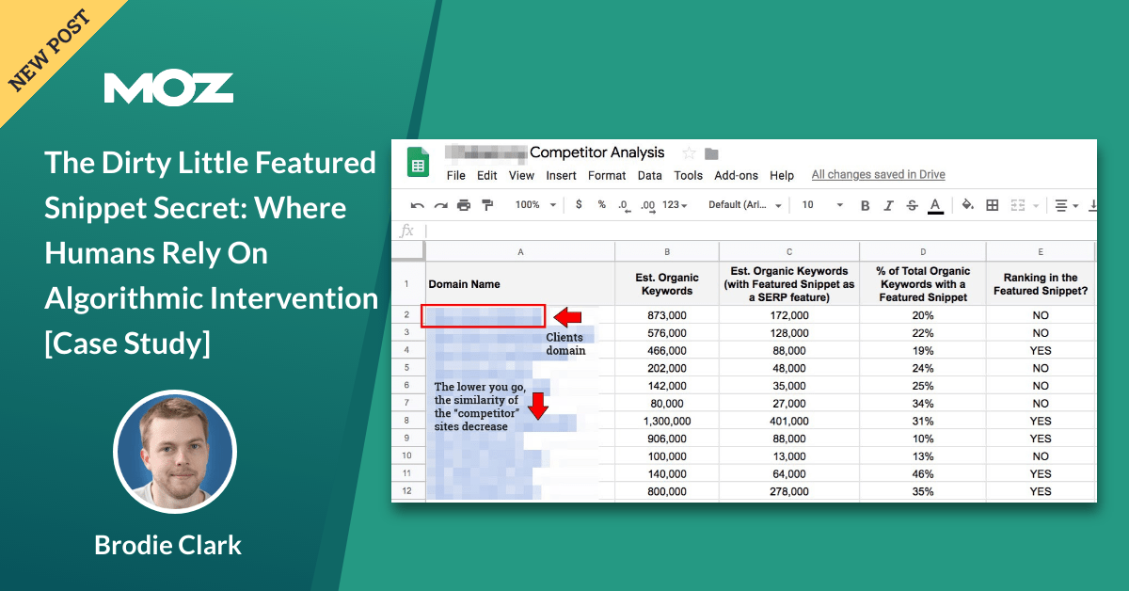
Task: Click Ranking in the Featured Snippet? header
Action: tap(1041, 283)
